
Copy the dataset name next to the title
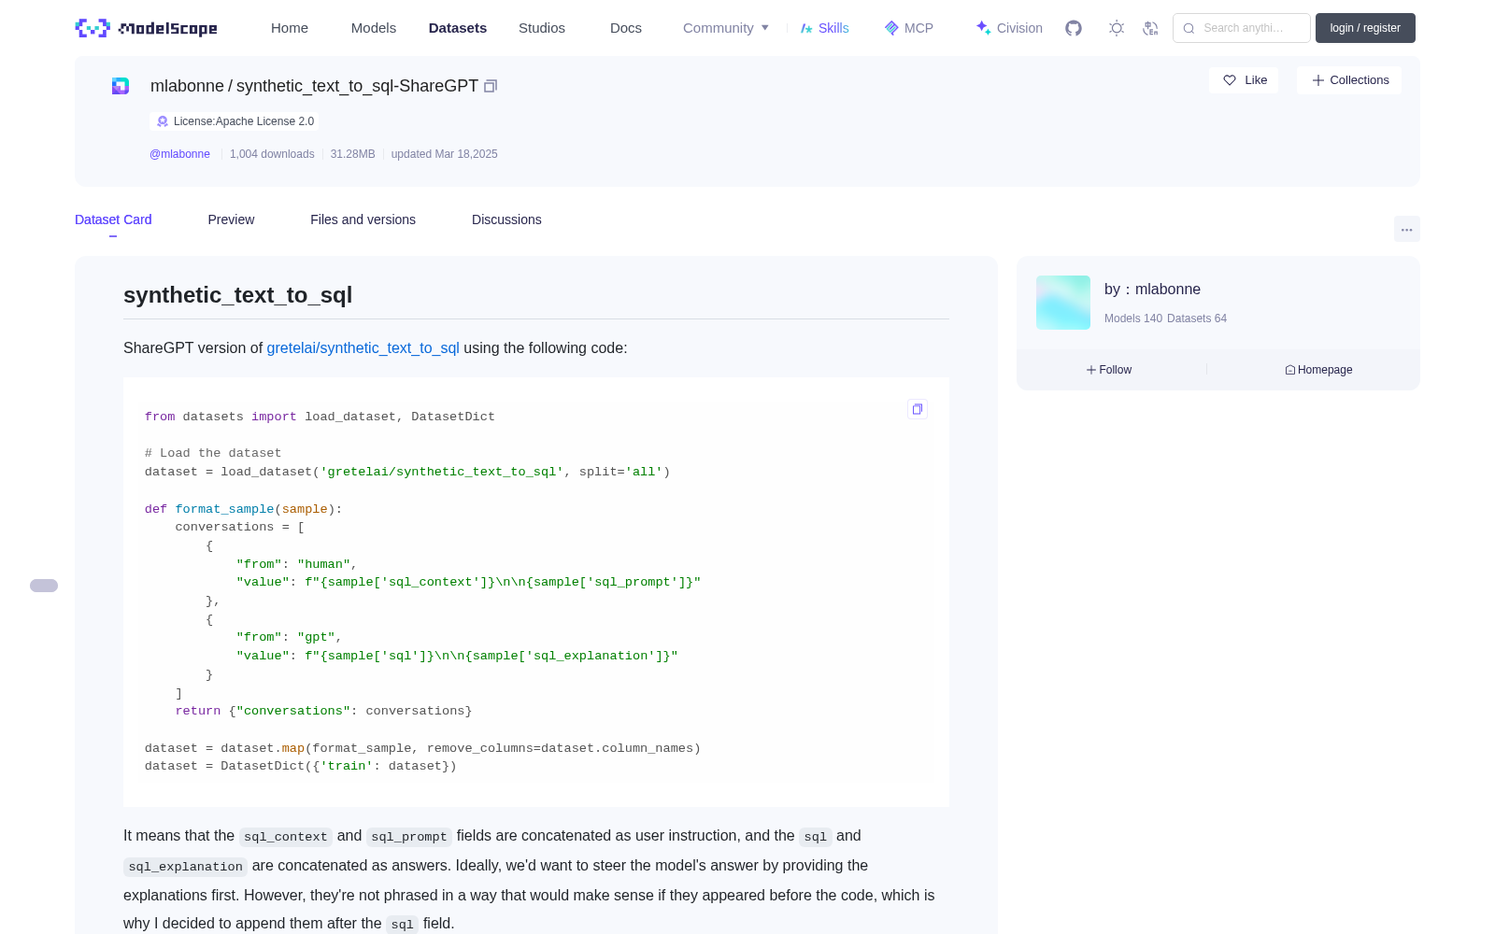pyautogui.click(x=491, y=86)
